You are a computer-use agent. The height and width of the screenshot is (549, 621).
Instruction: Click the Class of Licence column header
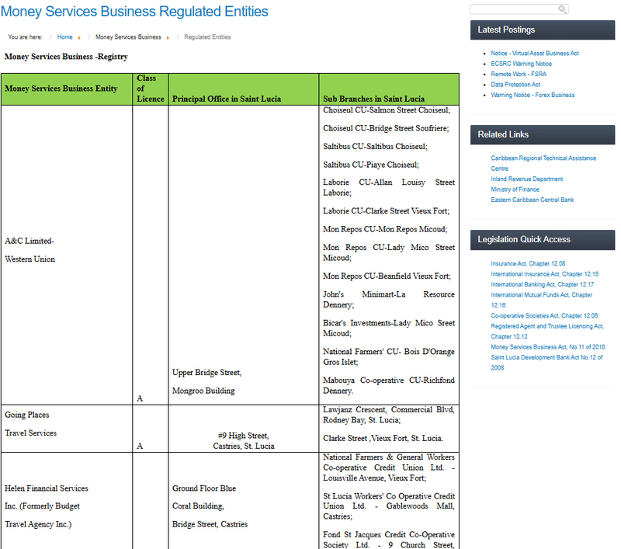[x=150, y=89]
